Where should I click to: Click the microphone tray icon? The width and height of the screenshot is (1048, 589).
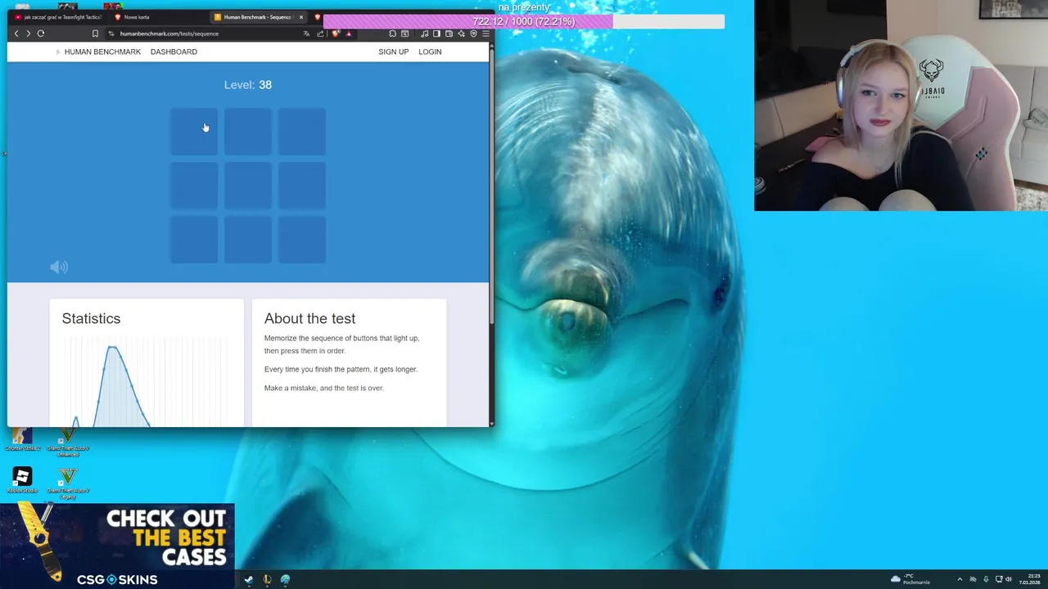tap(986, 579)
